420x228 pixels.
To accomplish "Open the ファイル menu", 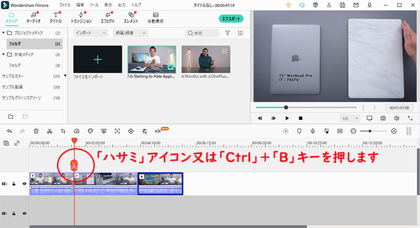I will 65,5.
